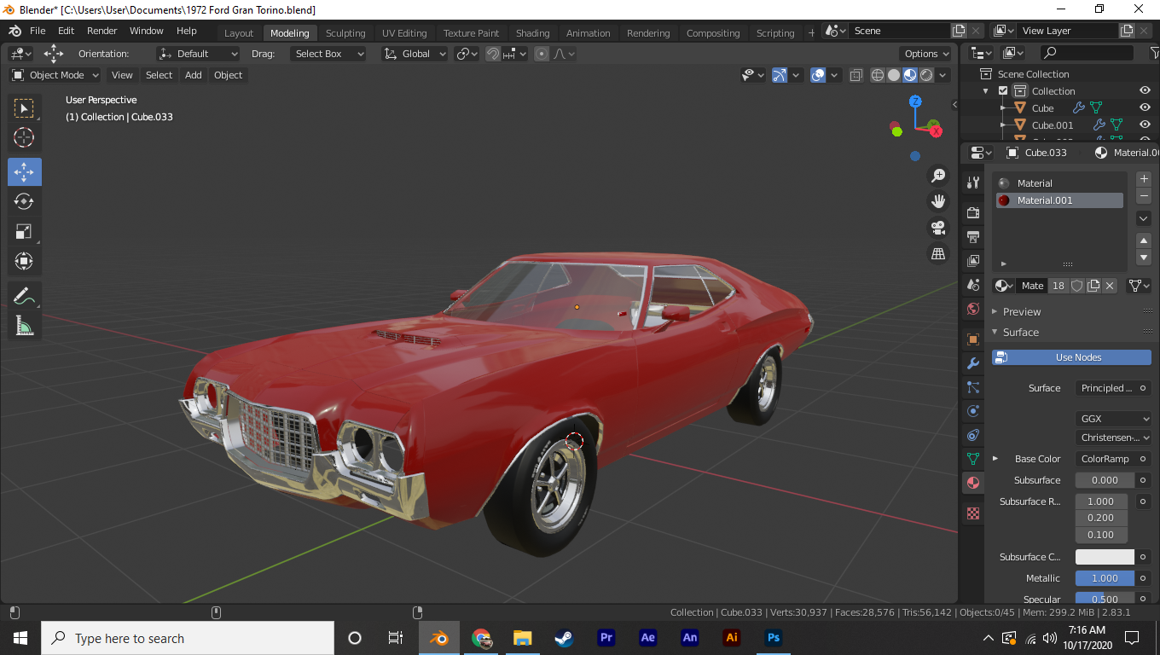Open the Base Color ColorRamp link button

(1105, 459)
